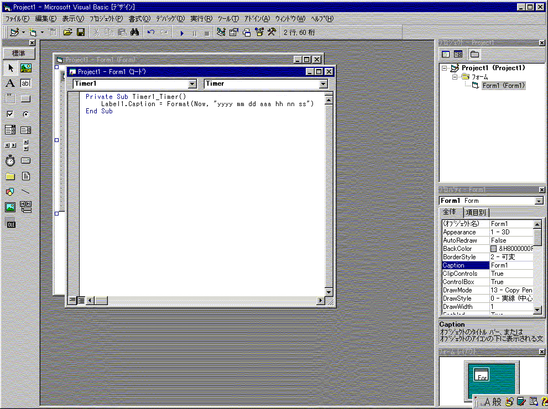
Task: Select the CommandButton control tool
Action: click(x=26, y=98)
